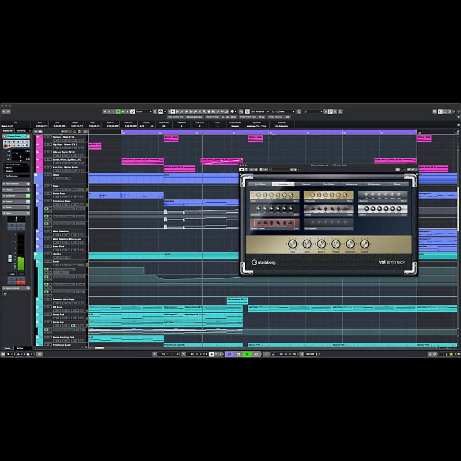The image size is (461, 461).
Task: Open the 1/32 quantize preset dropdown
Action: pyautogui.click(x=312, y=111)
